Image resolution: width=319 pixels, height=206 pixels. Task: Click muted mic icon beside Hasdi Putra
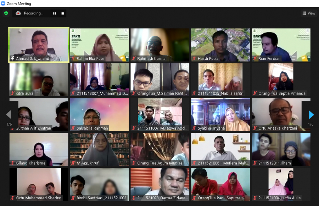pos(195,58)
